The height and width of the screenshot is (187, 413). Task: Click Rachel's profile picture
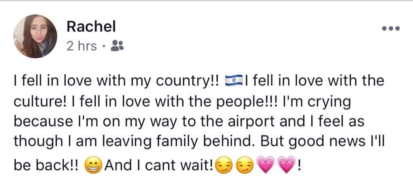[35, 36]
